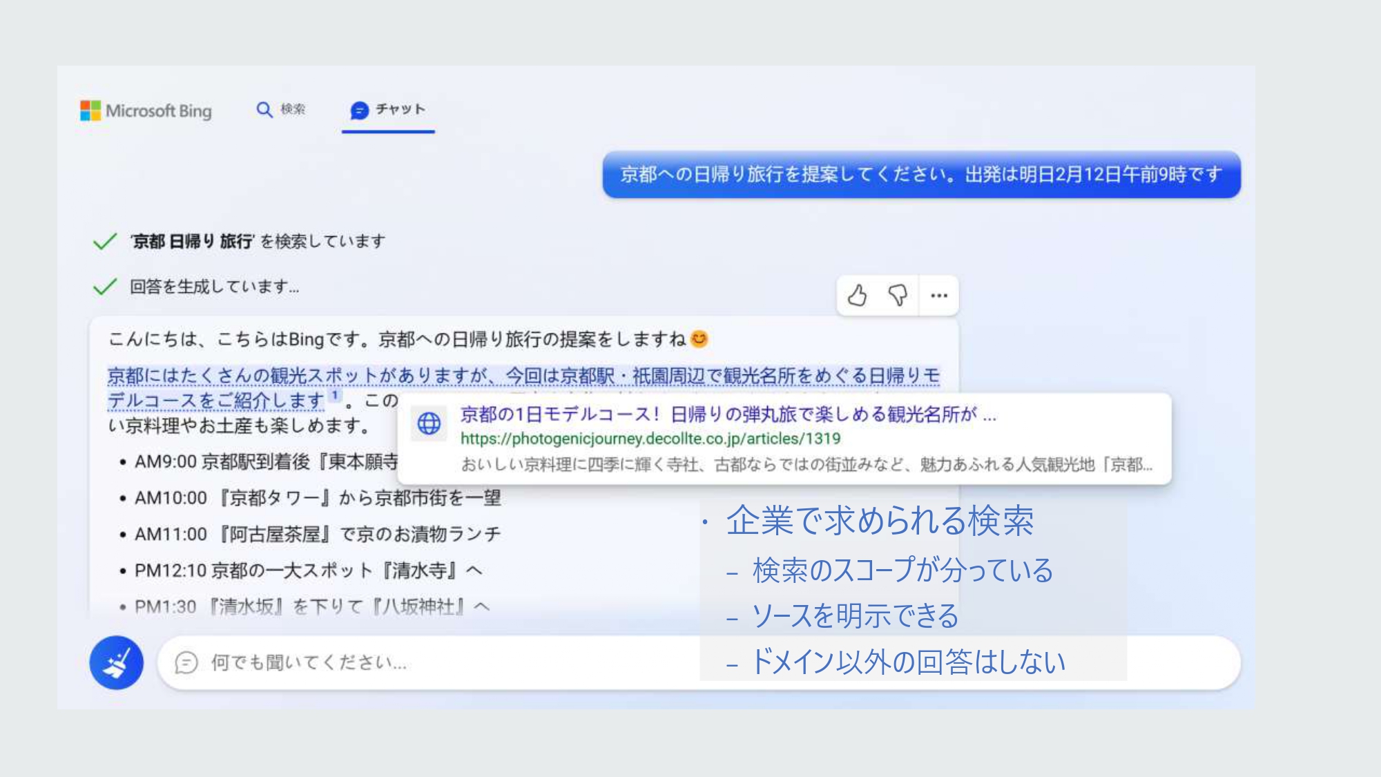This screenshot has height=777, width=1381.
Task: Click the PM12:10 清水寺 itinerary item
Action: 309,570
